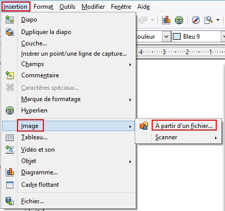Choose À partir d'un fichier…
Image resolution: width=225 pixels, height=211 pixels.
[x=184, y=126]
